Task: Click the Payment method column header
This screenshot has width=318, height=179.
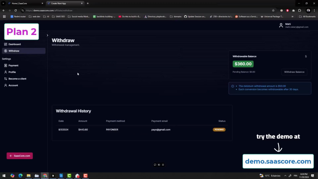Action: click(115, 121)
